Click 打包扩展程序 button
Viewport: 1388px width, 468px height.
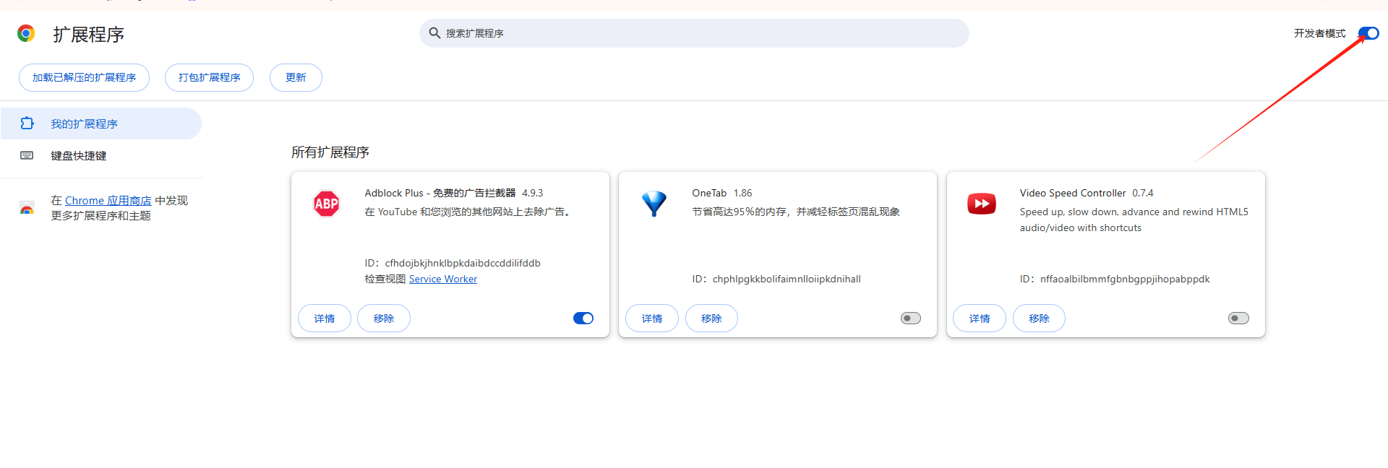click(x=209, y=77)
